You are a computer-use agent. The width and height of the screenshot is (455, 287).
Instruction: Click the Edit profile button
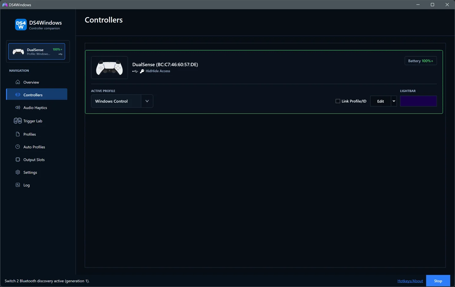[380, 101]
